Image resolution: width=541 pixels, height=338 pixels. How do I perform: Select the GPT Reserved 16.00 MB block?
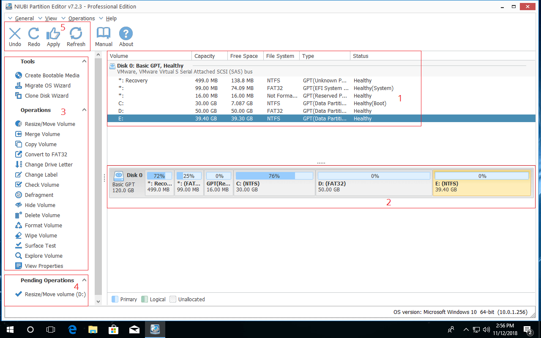click(x=219, y=183)
